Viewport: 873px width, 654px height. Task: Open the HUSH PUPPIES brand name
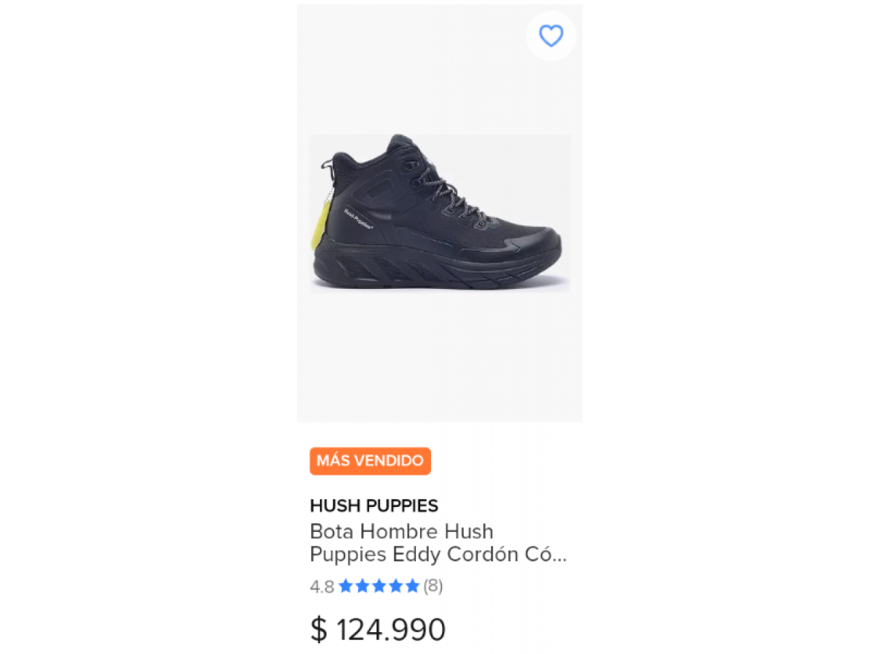coord(374,505)
